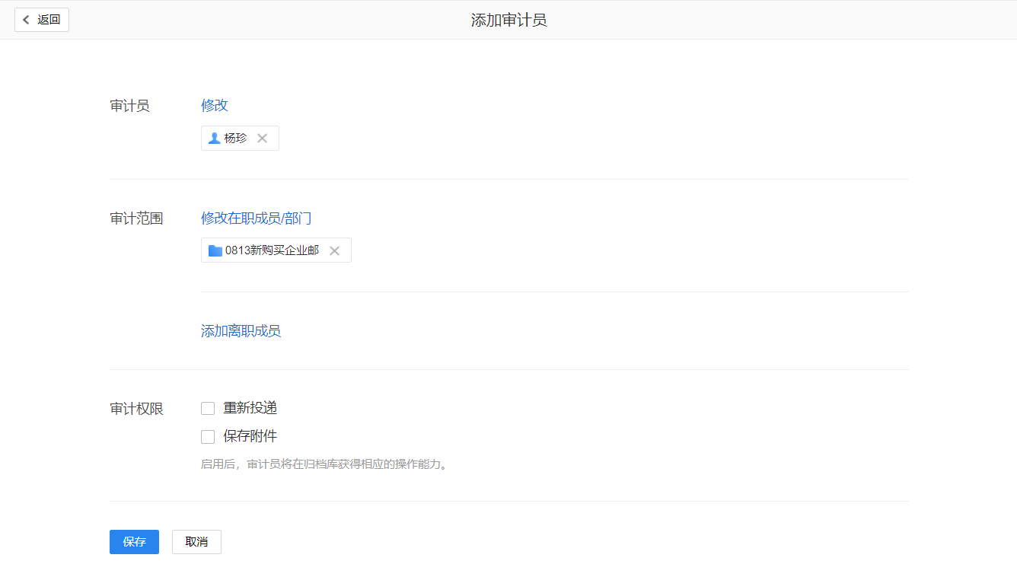
Task: Save the auditor settings with 保存
Action: (x=134, y=541)
